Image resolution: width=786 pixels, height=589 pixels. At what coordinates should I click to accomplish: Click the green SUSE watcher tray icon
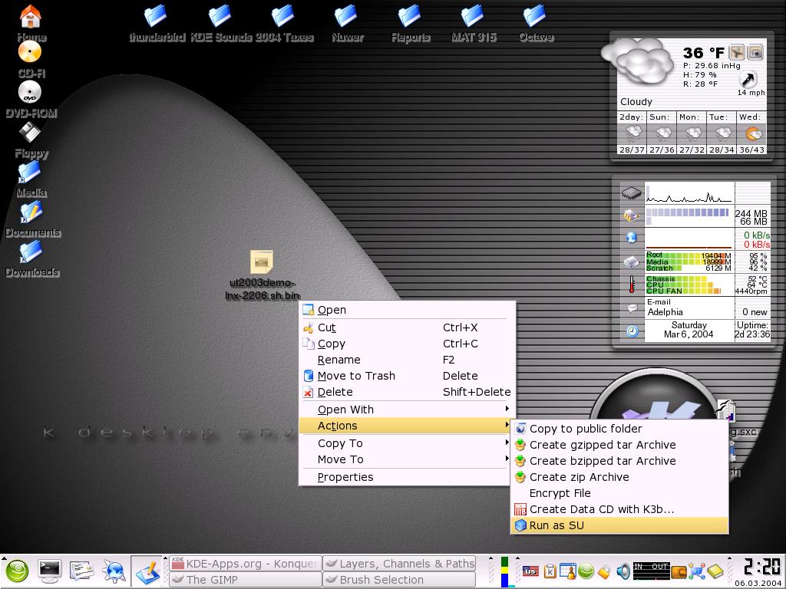[x=586, y=571]
